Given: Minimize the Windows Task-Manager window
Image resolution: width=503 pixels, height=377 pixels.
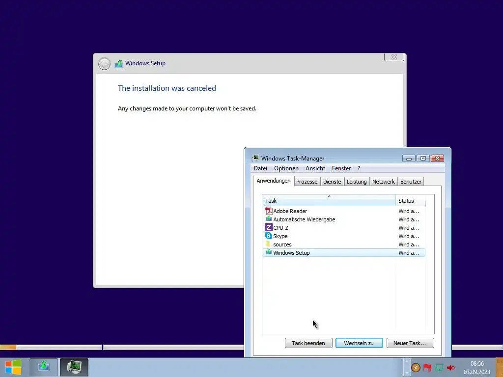Looking at the screenshot, I should 409,159.
